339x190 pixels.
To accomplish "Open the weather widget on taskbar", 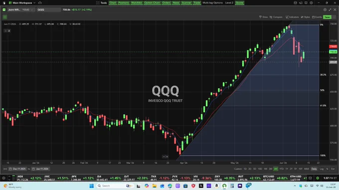I will pyautogui.click(x=13, y=186).
